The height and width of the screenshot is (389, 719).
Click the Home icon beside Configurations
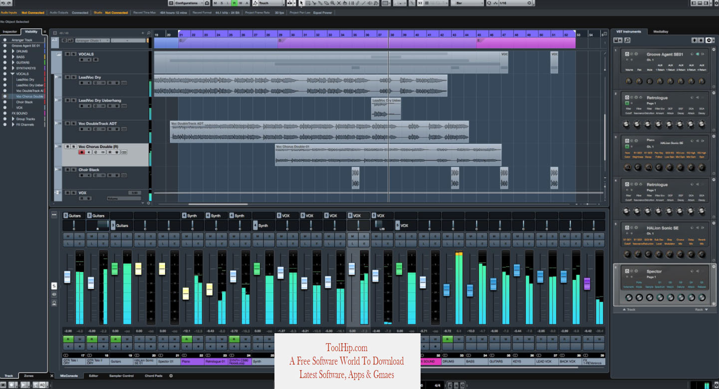[x=207, y=3]
